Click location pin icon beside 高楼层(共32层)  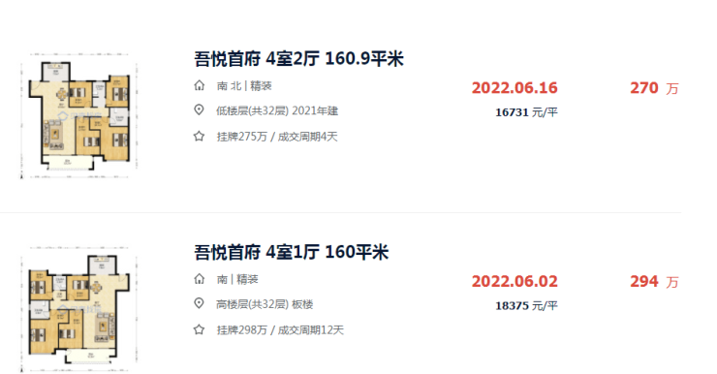(x=199, y=303)
